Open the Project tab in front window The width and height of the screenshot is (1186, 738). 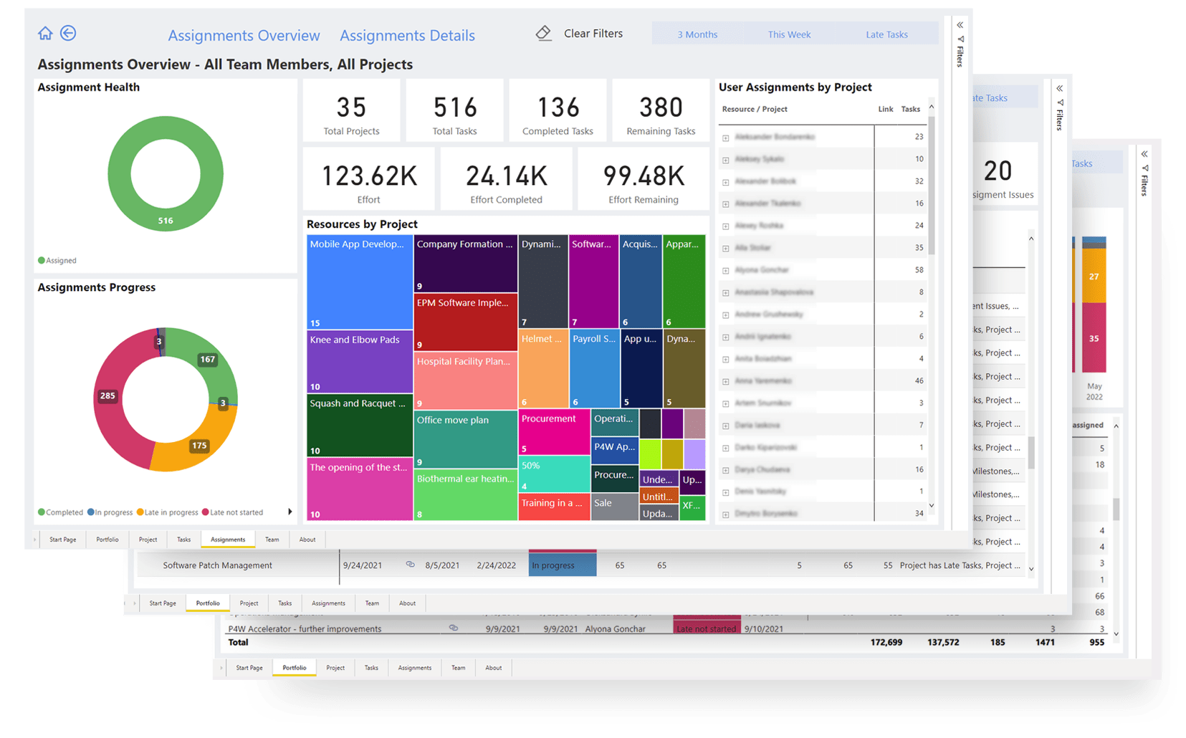click(148, 540)
